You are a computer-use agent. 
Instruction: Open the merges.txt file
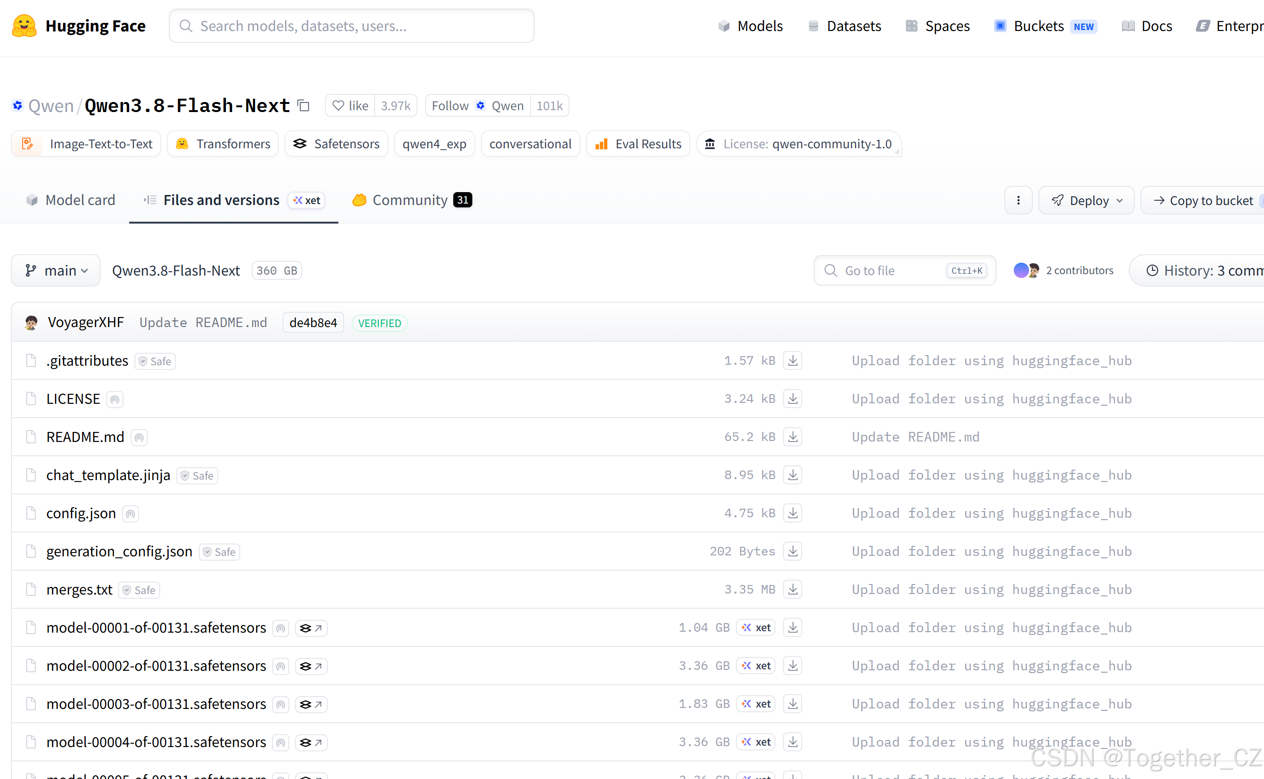point(79,589)
